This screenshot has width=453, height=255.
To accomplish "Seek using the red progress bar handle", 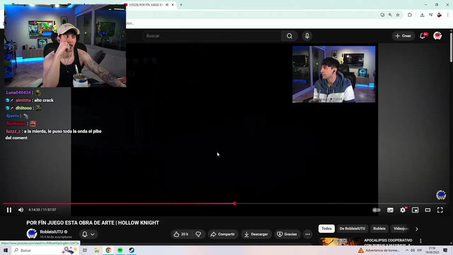I will (x=234, y=203).
